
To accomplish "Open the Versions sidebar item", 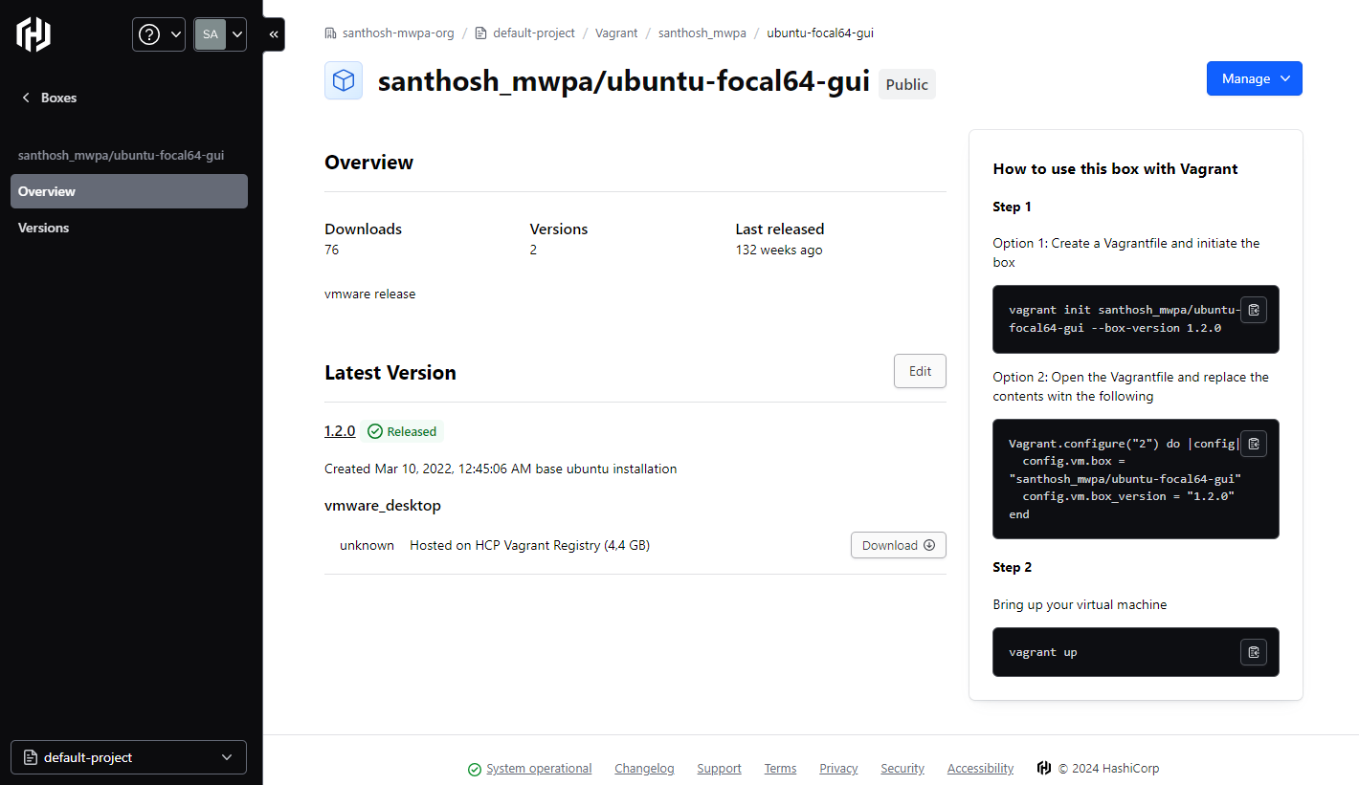I will pos(44,228).
